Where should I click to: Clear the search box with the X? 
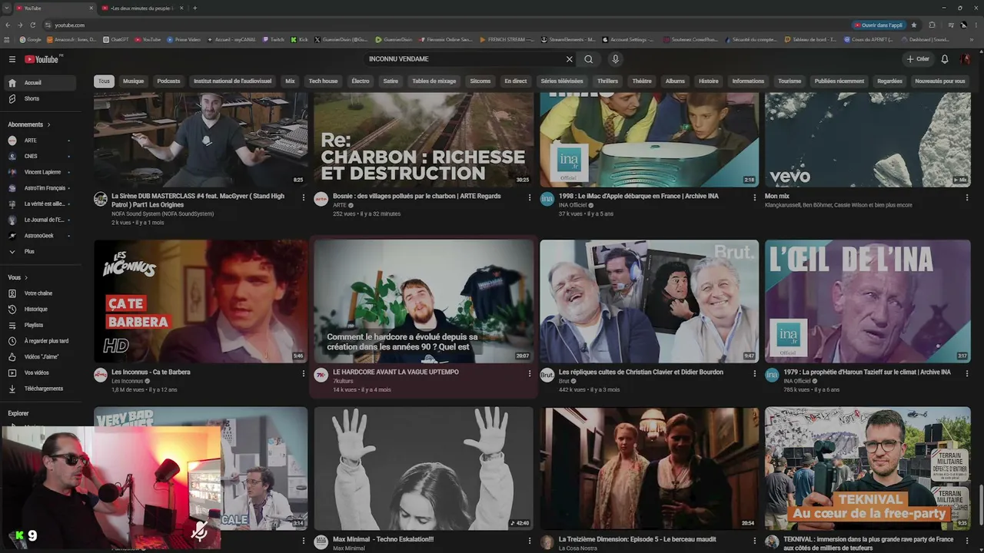pyautogui.click(x=570, y=59)
